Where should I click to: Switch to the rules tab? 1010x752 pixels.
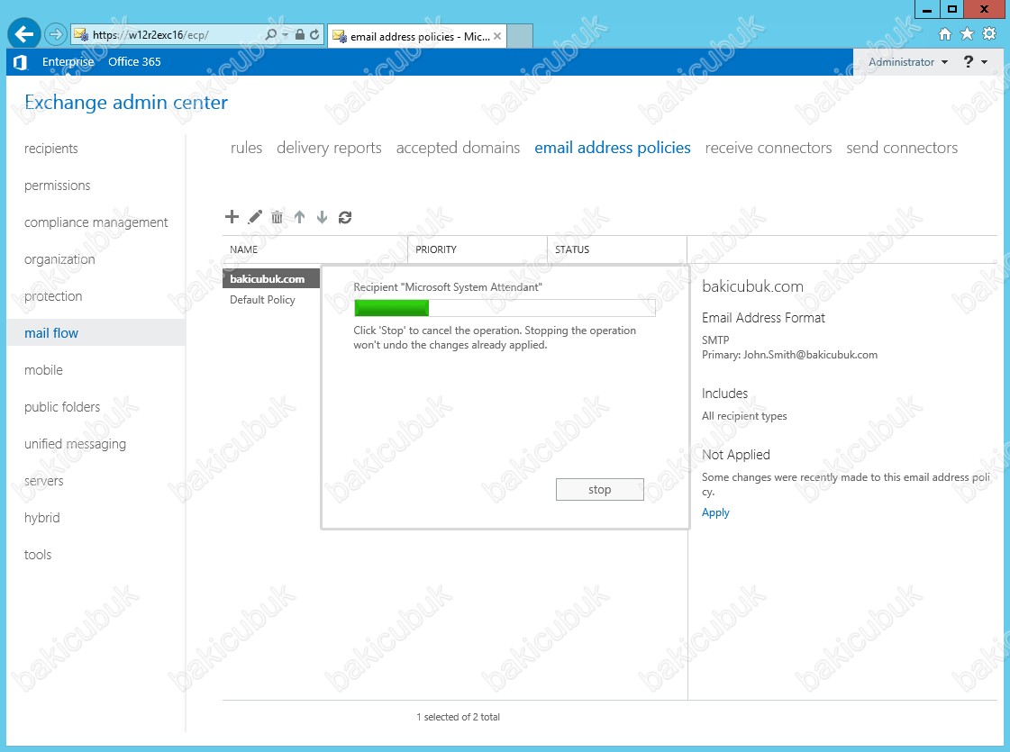pyautogui.click(x=247, y=148)
